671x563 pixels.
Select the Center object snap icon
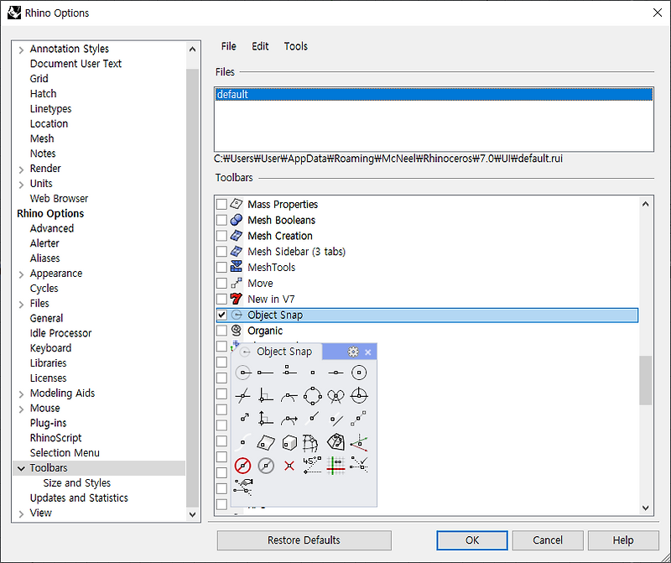click(x=359, y=372)
